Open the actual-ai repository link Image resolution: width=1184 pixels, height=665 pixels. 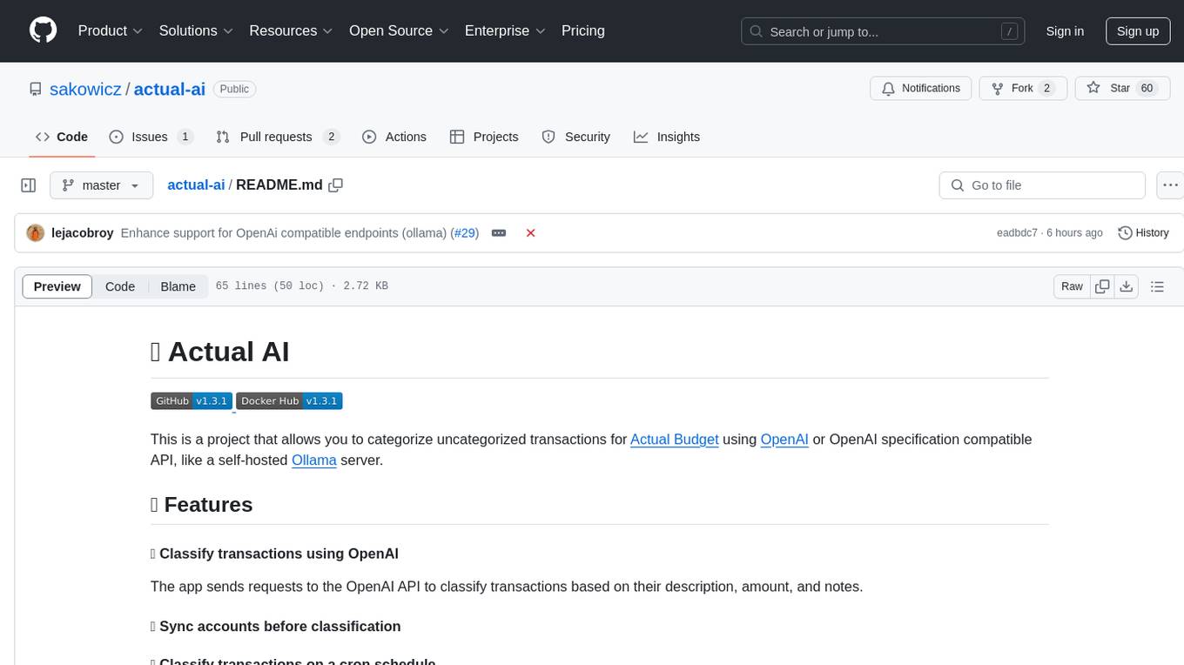pos(170,89)
